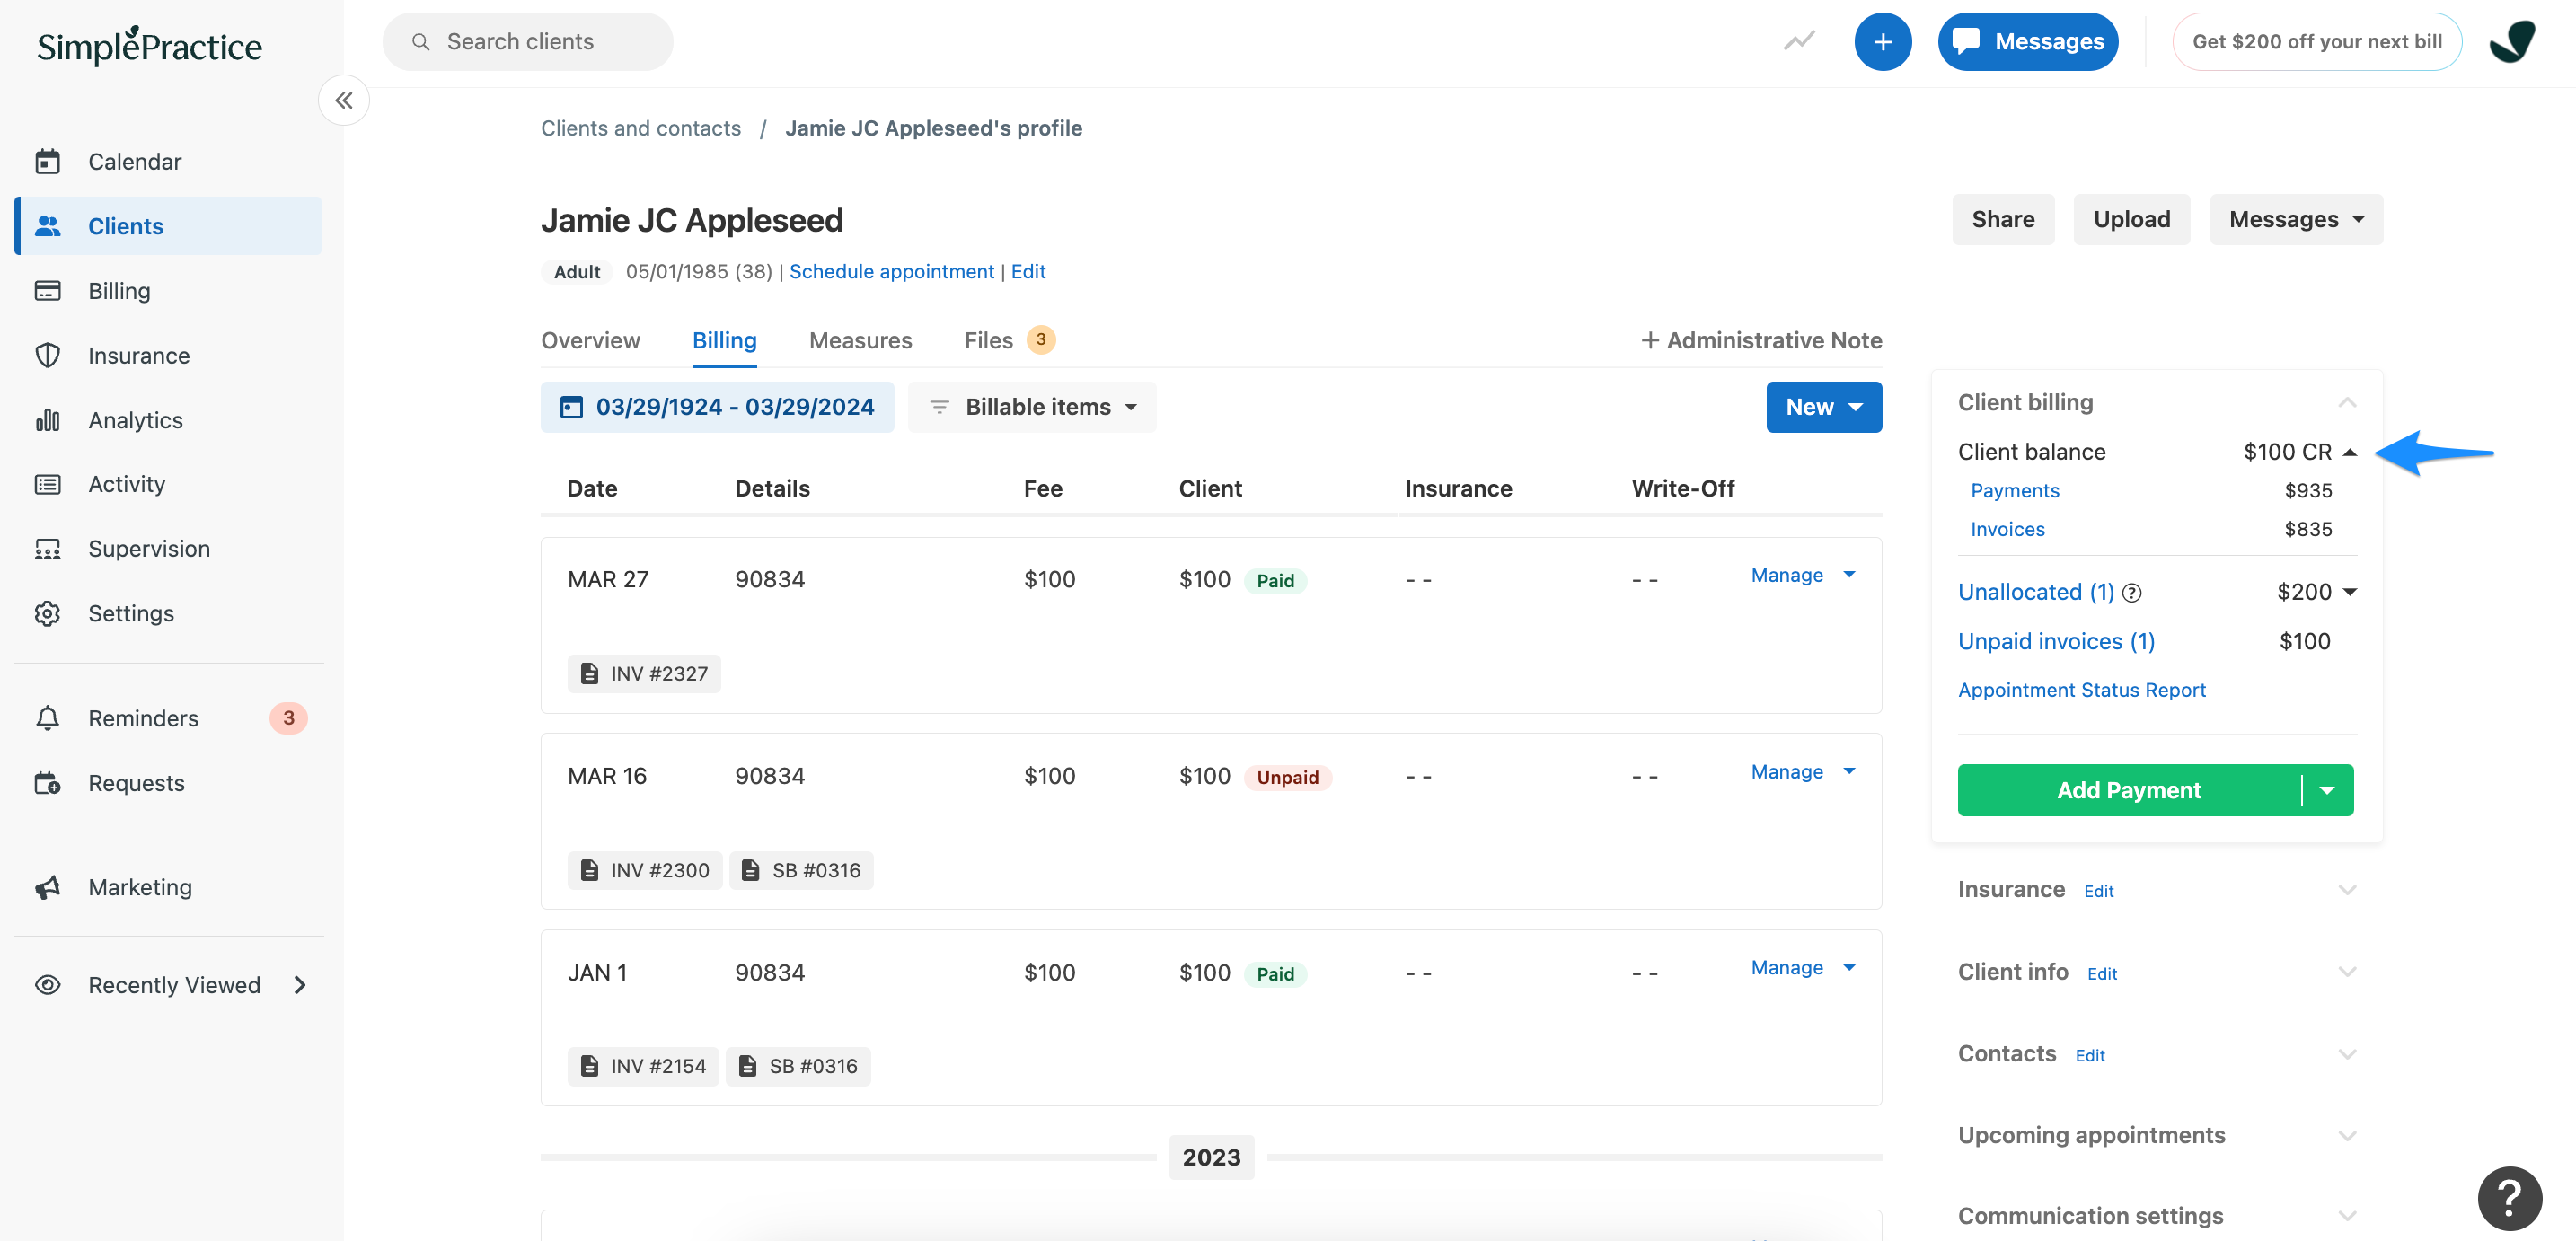The width and height of the screenshot is (2576, 1241).
Task: Open the Activity page
Action: pyautogui.click(x=127, y=483)
